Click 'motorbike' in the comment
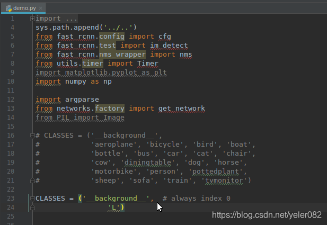This screenshot has height=225, width=327. (114, 172)
